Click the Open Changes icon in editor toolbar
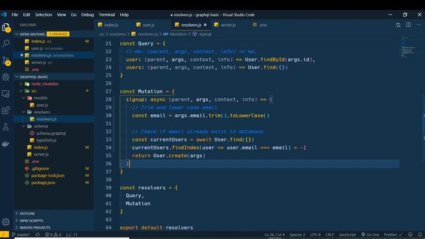The image size is (425, 239). [x=398, y=25]
